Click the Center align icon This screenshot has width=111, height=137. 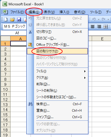93,26
